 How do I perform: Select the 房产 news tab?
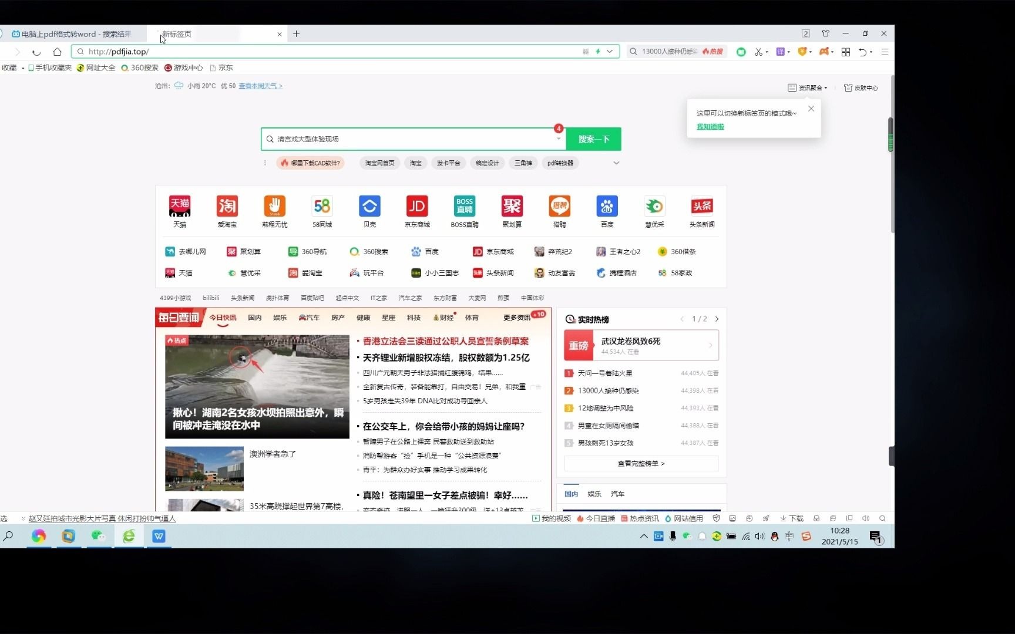338,318
